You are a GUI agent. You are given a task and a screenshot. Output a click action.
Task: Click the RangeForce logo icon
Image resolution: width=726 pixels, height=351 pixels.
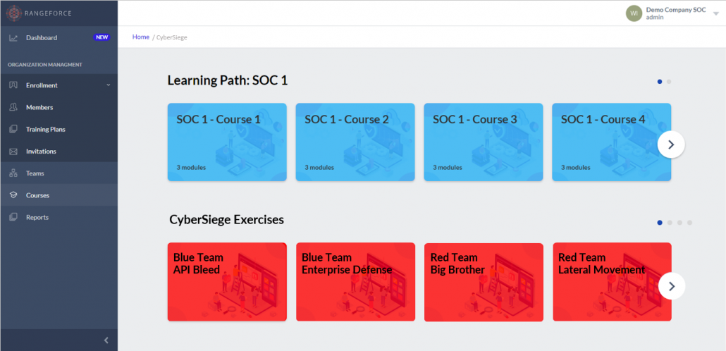pyautogui.click(x=15, y=13)
